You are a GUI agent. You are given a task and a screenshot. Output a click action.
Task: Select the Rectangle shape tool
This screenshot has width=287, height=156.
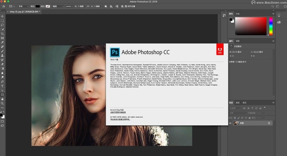(2, 95)
